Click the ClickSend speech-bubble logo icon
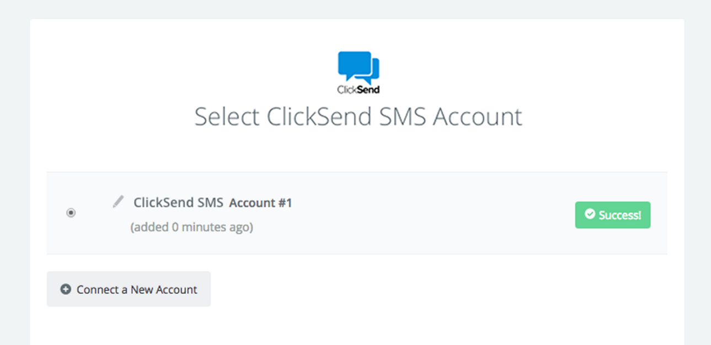Image resolution: width=711 pixels, height=345 pixels. click(x=359, y=68)
